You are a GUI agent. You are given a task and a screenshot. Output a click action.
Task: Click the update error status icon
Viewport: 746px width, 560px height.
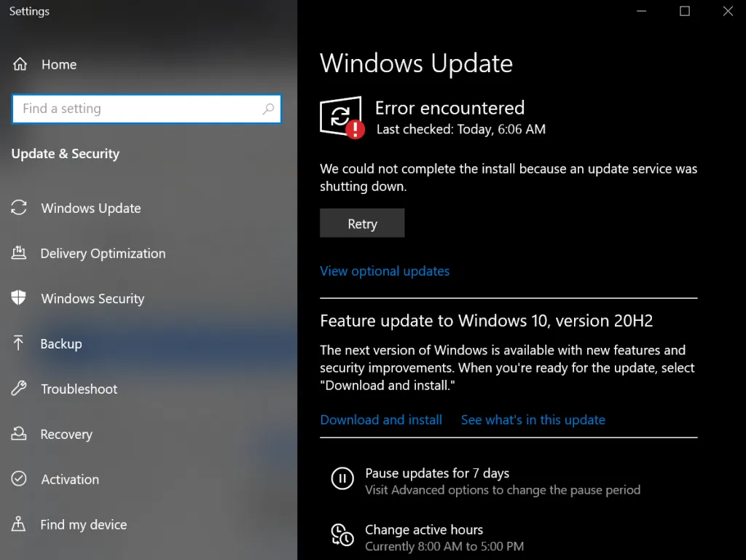coord(342,117)
